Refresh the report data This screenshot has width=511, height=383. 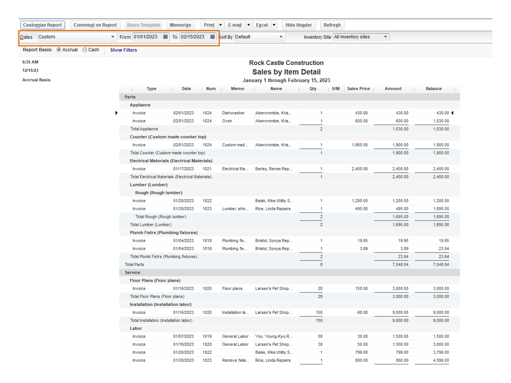332,25
